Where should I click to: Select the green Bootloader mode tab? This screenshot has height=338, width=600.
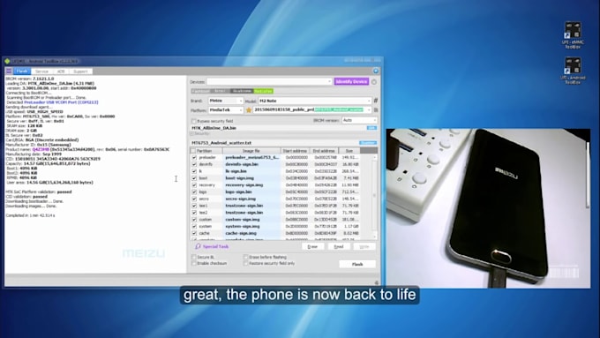click(x=263, y=91)
